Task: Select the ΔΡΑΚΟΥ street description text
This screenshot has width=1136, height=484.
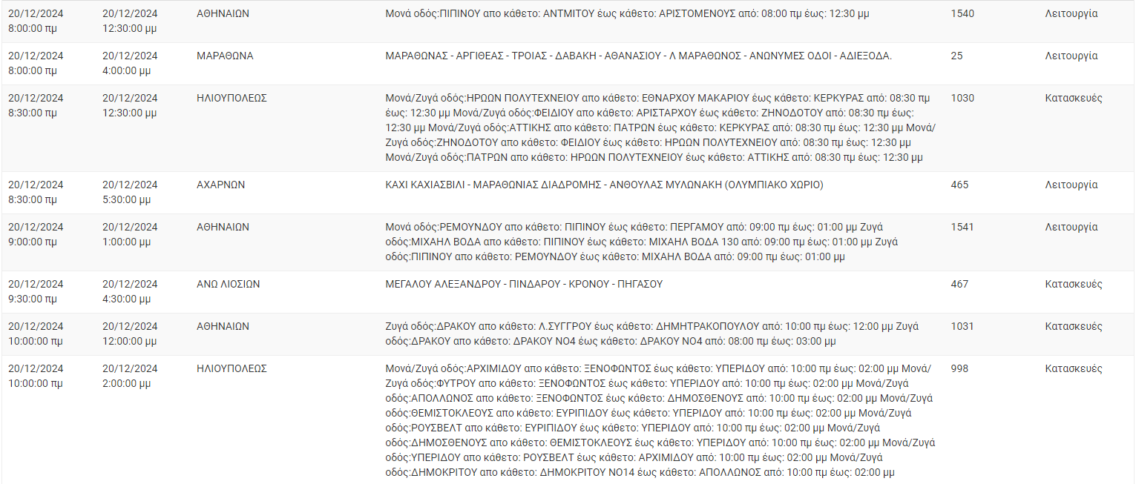Action: point(652,334)
